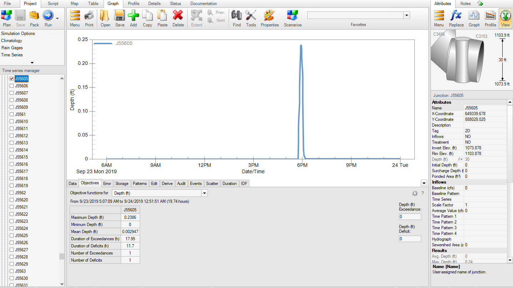Image resolution: width=513 pixels, height=288 pixels.
Task: Click the Profile icon in Attributes toolbar
Action: [x=490, y=16]
